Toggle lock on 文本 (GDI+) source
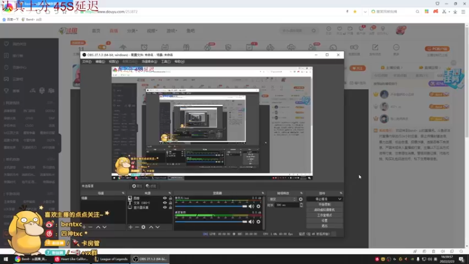 pos(171,202)
